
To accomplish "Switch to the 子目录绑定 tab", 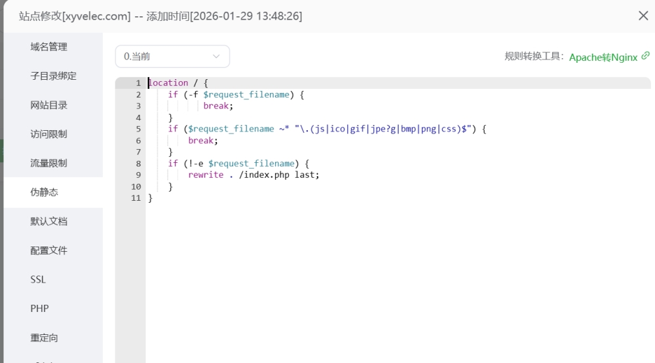I will [x=53, y=76].
